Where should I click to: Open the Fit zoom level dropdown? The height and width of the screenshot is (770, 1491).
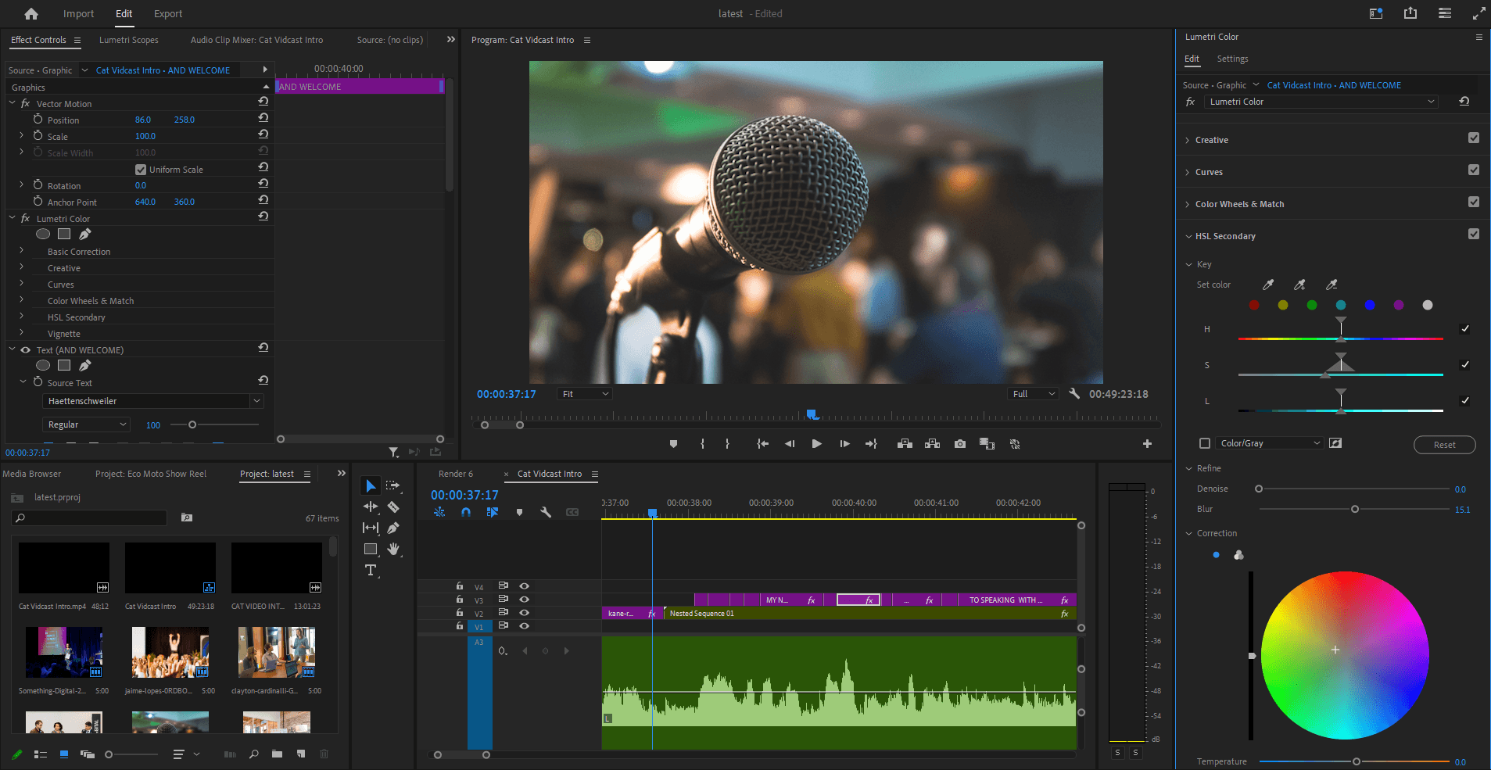tap(584, 394)
